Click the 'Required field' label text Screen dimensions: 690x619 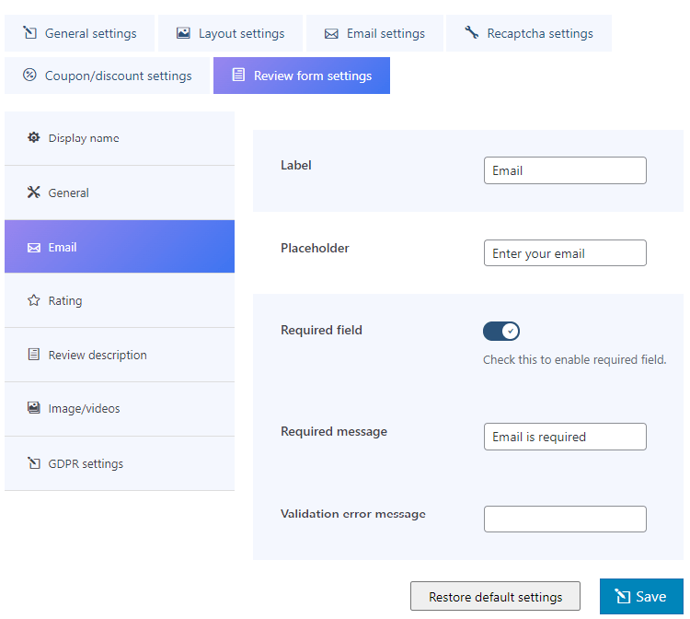coord(321,330)
